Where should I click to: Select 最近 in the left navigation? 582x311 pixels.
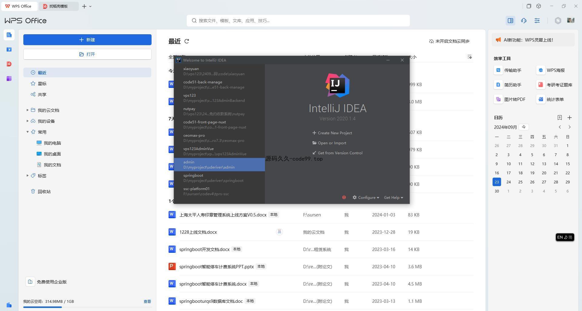[87, 72]
